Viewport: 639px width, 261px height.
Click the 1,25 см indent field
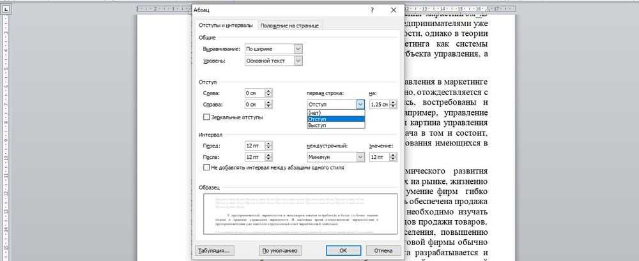[380, 105]
